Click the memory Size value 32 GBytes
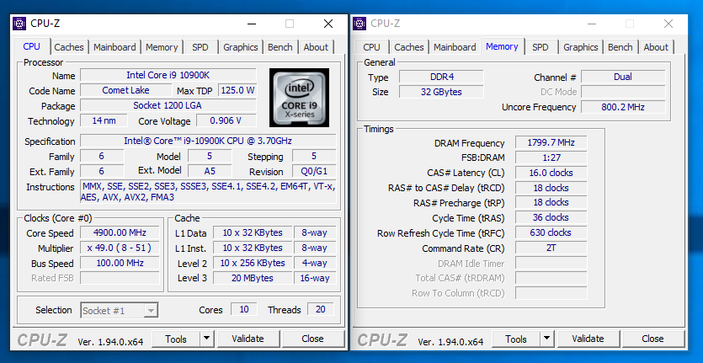Image resolution: width=703 pixels, height=363 pixels. click(442, 92)
